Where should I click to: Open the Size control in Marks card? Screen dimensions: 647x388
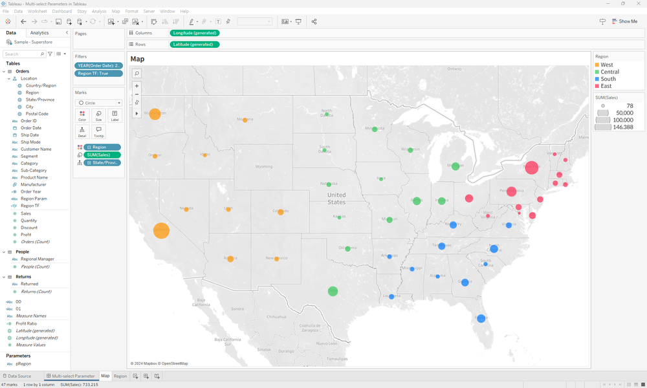(x=98, y=116)
